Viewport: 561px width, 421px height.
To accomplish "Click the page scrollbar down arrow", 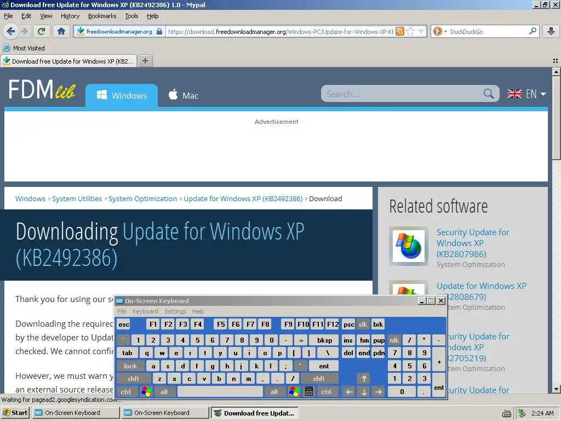I will click(557, 389).
